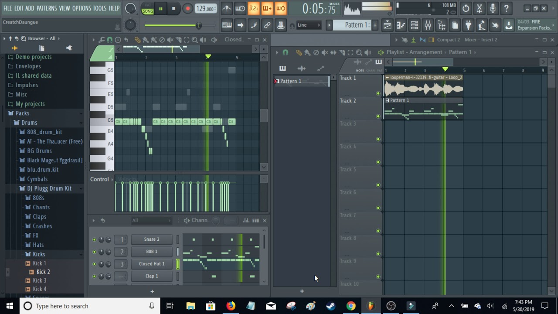Screen dimensions: 558x314
Task: Select Pattern 1 in the playlist picker
Action: (x=301, y=81)
